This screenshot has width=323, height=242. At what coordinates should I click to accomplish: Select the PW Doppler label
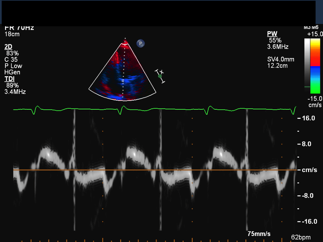[x=271, y=34]
